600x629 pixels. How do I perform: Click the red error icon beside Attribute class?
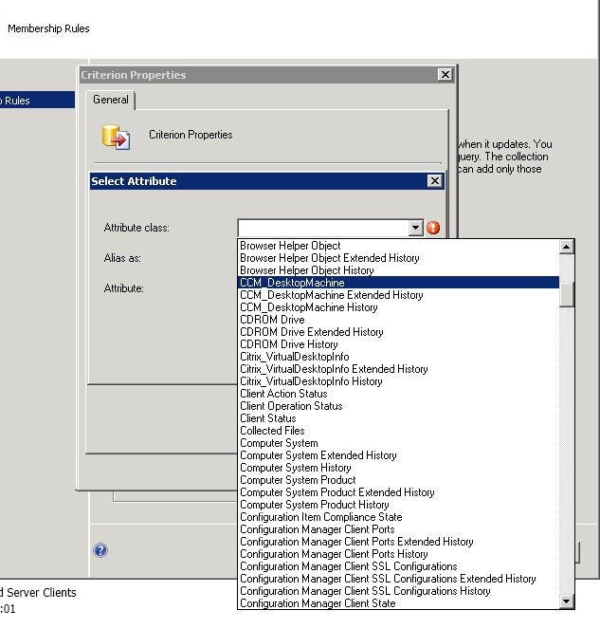click(x=433, y=228)
